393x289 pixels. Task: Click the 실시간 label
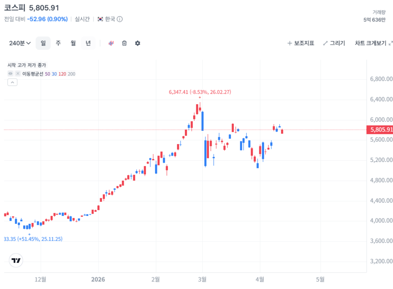click(x=82, y=19)
